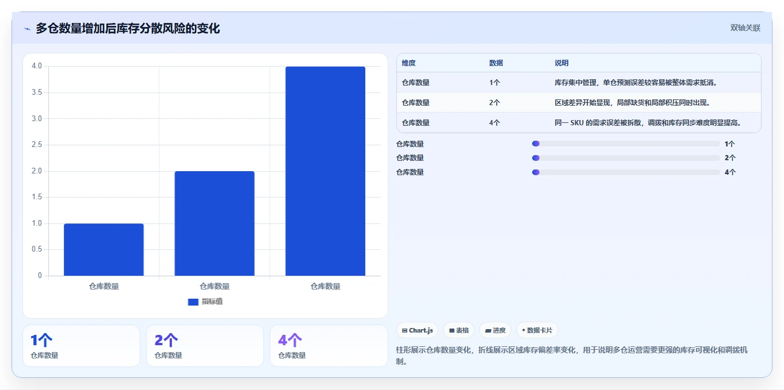Click the progress bar labeled 2个
Image resolution: width=784 pixels, height=390 pixels.
pos(626,158)
